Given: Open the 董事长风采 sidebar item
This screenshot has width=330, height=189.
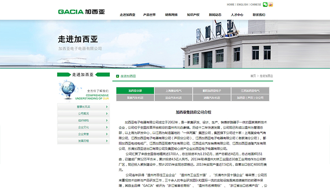Looking at the screenshot, I should [x=83, y=107].
